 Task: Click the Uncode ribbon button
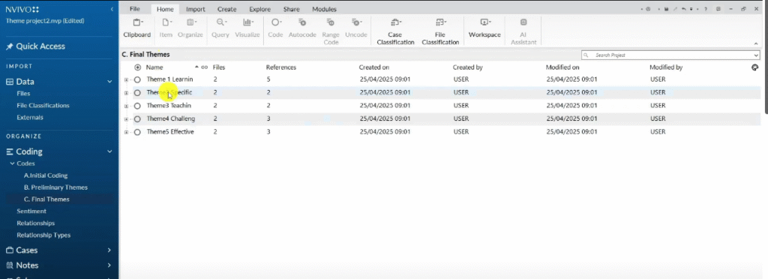click(356, 28)
